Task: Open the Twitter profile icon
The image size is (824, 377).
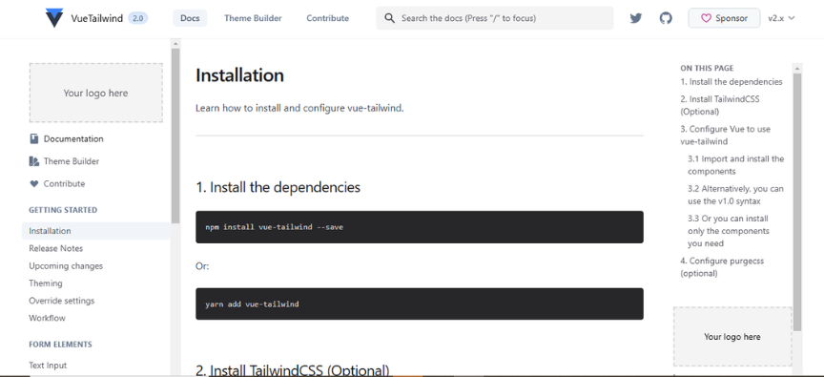Action: (x=636, y=18)
